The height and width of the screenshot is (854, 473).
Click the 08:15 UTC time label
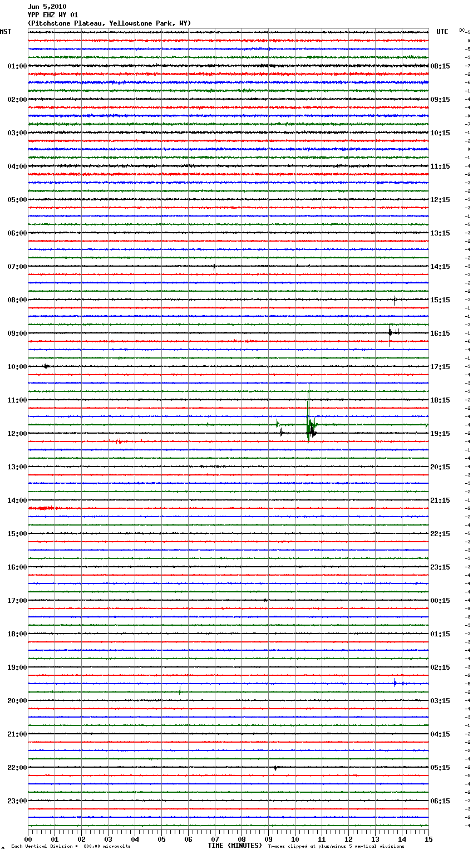tap(440, 66)
